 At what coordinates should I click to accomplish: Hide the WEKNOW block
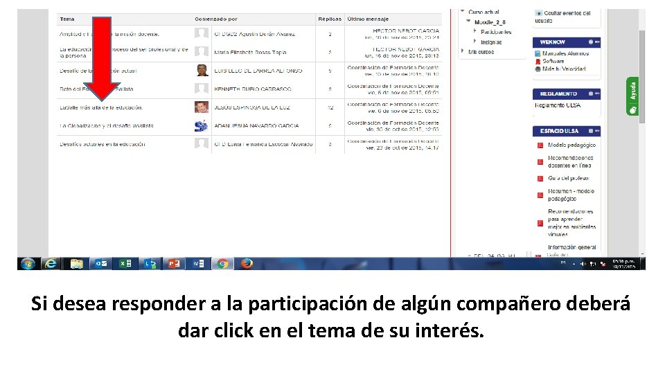click(x=591, y=42)
